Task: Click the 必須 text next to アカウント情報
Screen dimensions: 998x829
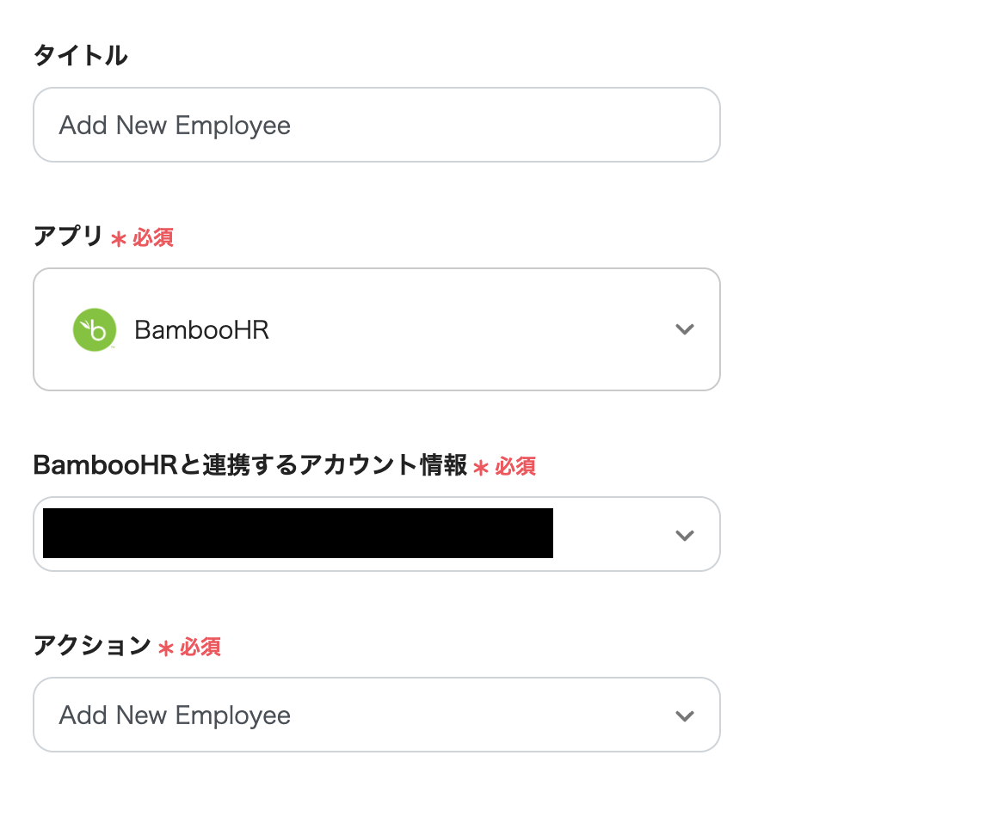Action: [x=515, y=466]
